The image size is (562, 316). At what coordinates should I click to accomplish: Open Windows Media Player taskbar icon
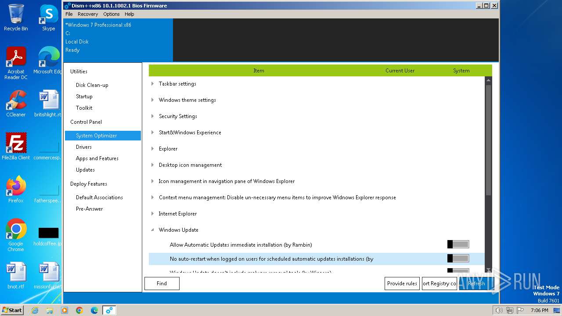coord(65,310)
